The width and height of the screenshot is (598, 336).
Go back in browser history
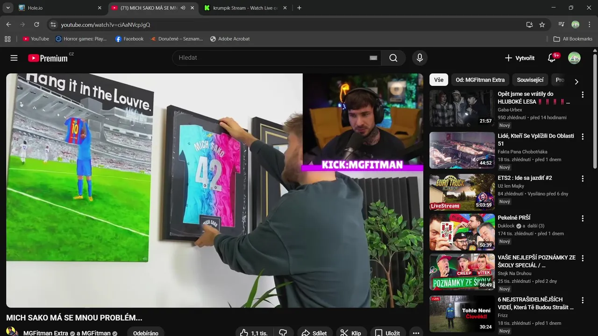pyautogui.click(x=8, y=24)
